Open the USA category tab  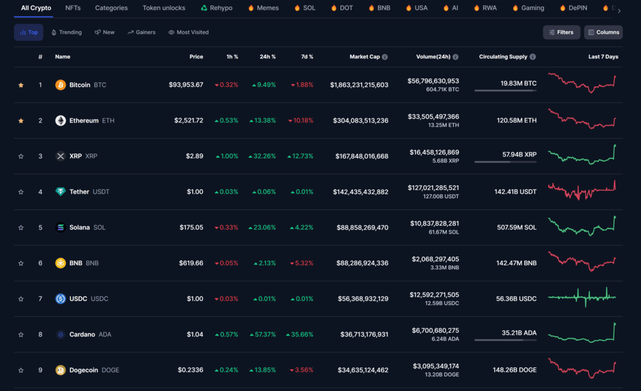pos(416,8)
